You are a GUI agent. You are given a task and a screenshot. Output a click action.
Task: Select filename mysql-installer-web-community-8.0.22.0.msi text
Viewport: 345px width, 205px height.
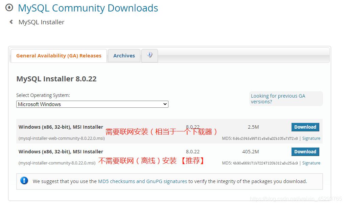[62, 138]
